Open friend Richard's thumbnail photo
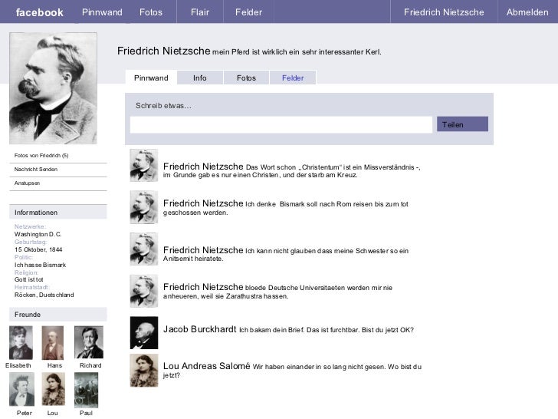The image size is (558, 419). click(x=89, y=342)
